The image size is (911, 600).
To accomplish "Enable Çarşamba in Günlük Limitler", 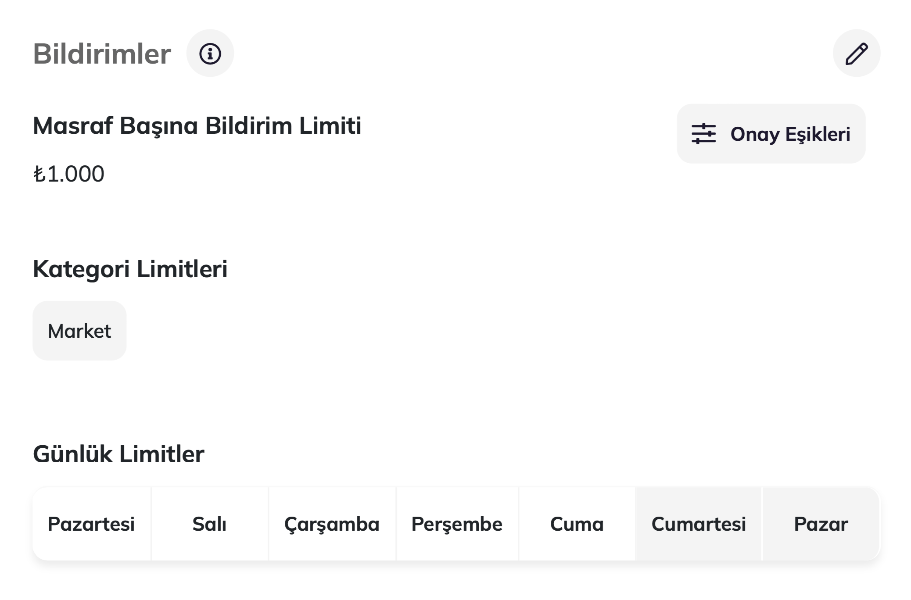I will [x=332, y=524].
